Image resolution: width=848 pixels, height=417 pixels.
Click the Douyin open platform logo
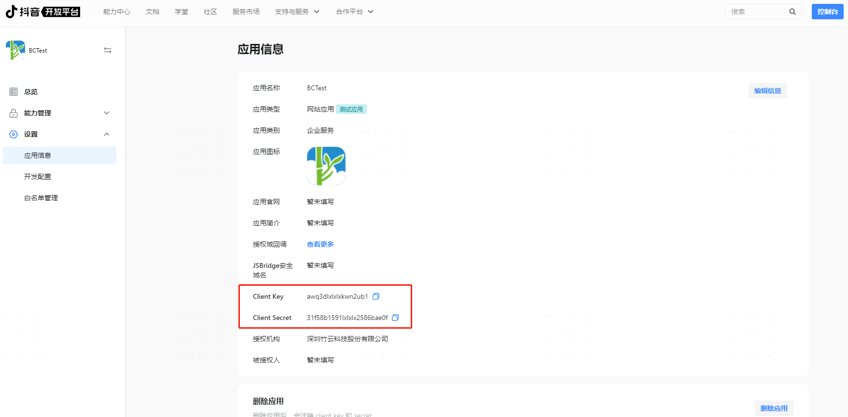[x=43, y=12]
